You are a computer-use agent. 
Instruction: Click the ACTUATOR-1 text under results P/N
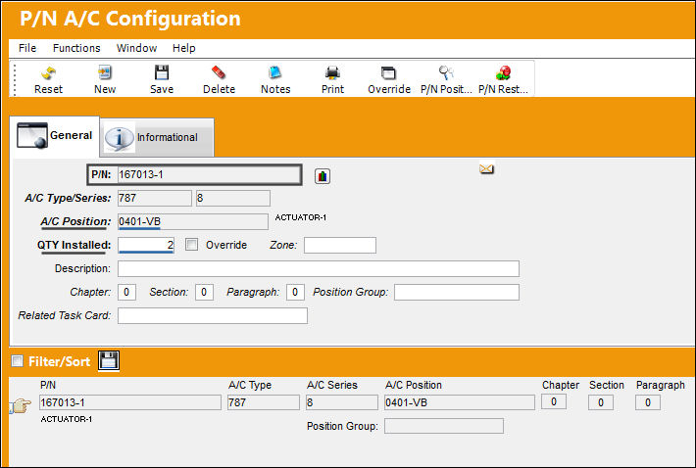[x=66, y=419]
